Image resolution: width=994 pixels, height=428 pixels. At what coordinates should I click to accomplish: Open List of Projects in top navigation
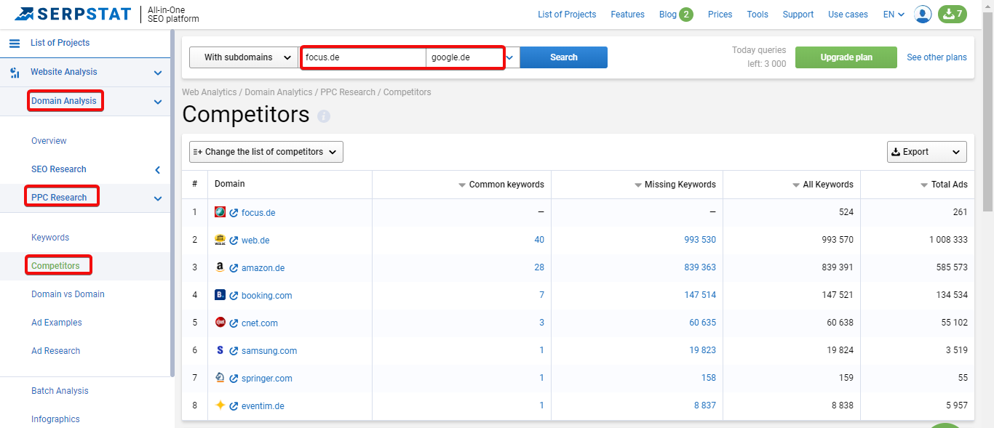567,15
